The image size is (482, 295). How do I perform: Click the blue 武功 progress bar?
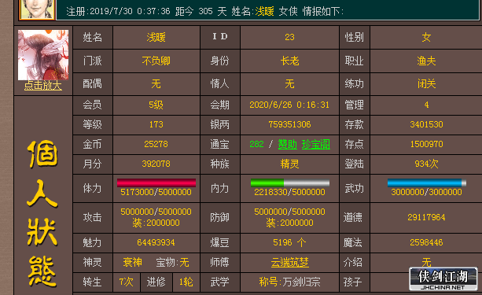tap(427, 183)
